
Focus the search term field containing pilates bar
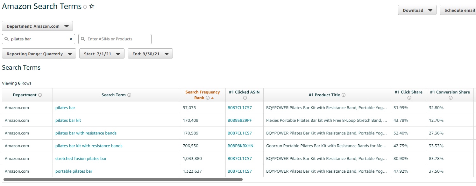(x=39, y=39)
